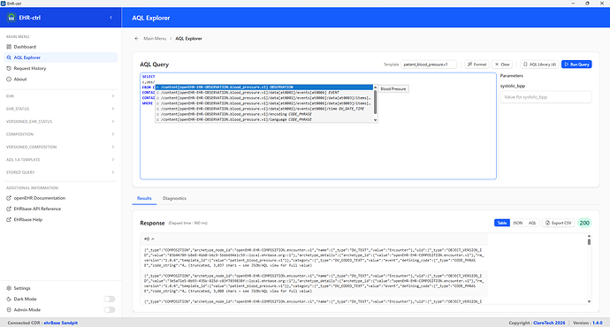Select the encoding CODE_PHRASE suggestion

click(x=264, y=114)
